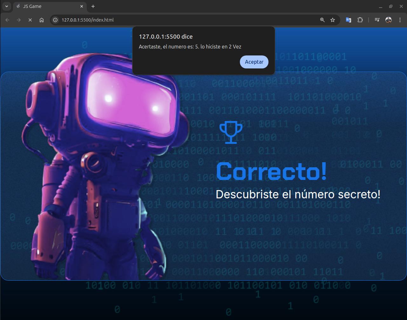Restore the browser window size
Viewport: 407px width, 320px height.
pos(391,6)
